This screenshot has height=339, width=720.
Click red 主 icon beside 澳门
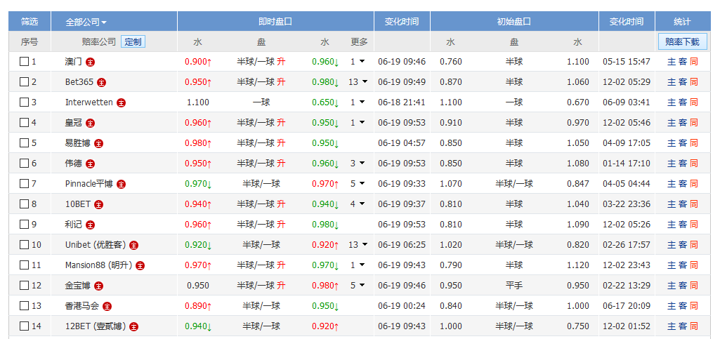coord(91,62)
